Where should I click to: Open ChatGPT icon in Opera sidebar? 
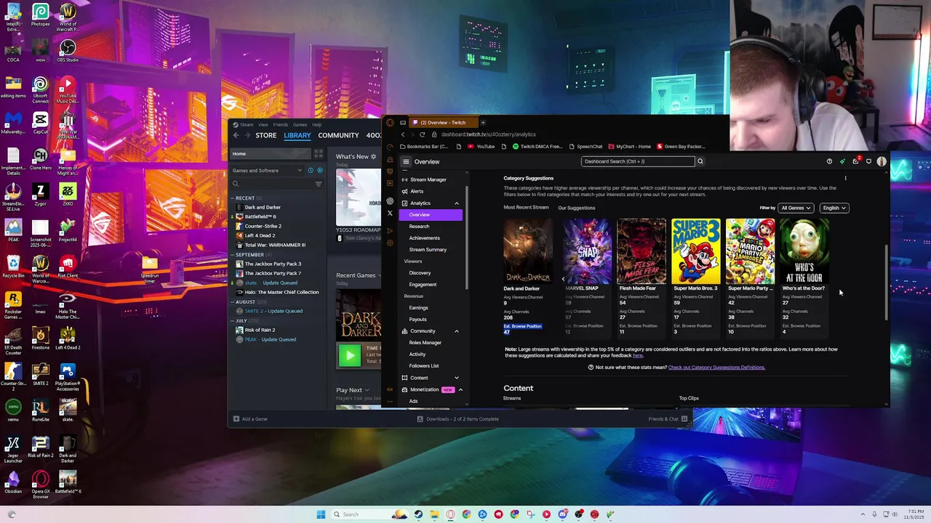(390, 201)
